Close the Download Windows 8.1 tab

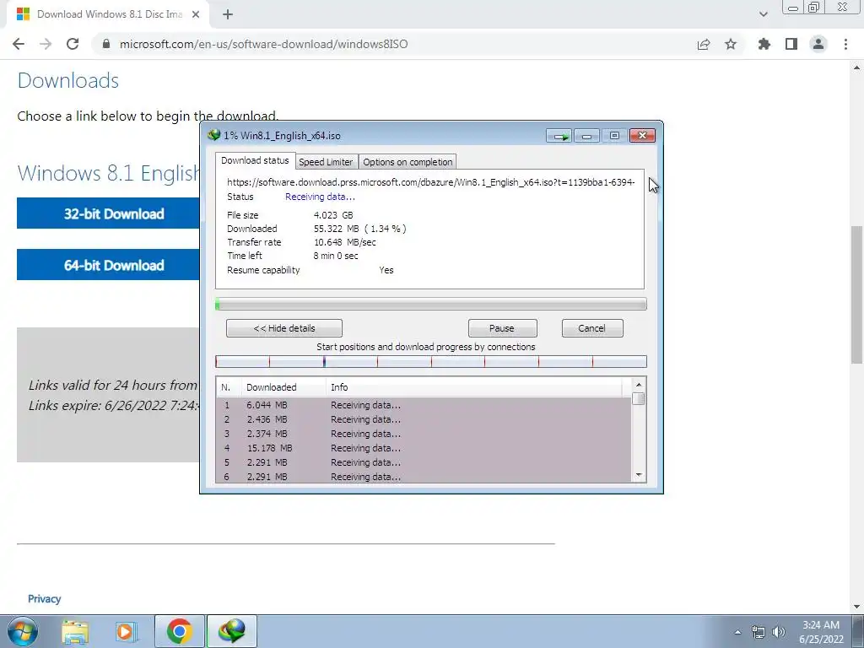196,14
